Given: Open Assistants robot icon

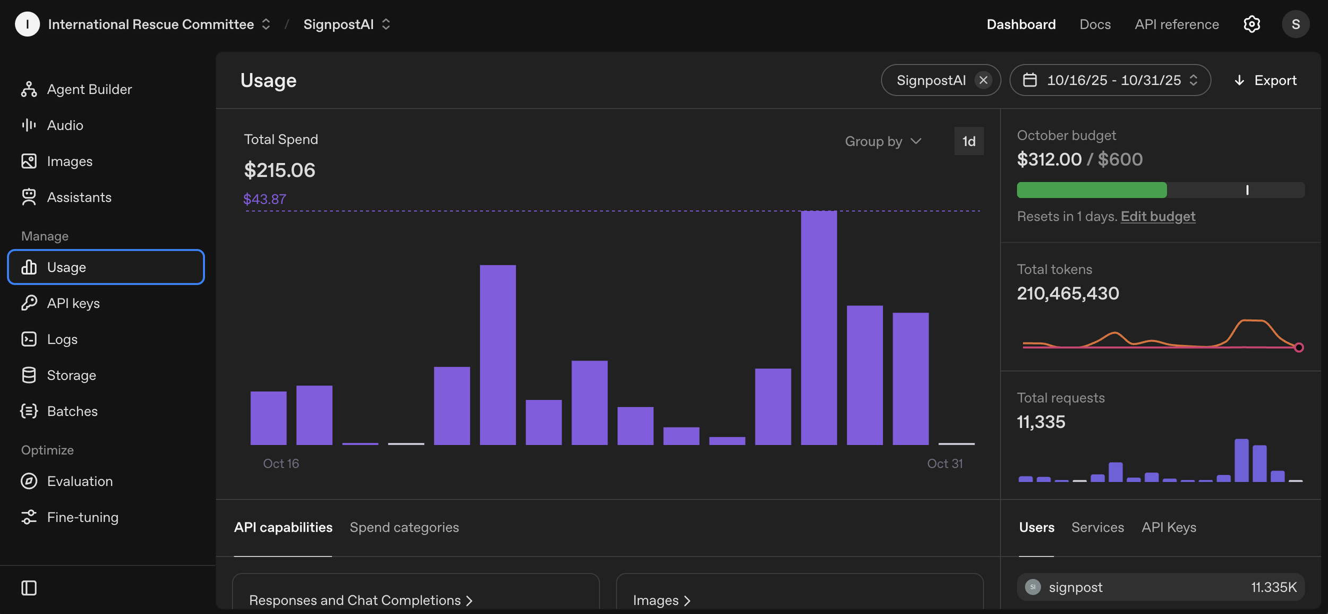Looking at the screenshot, I should tap(29, 197).
